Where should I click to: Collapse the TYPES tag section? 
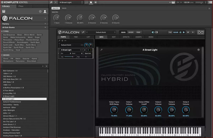click(1, 31)
